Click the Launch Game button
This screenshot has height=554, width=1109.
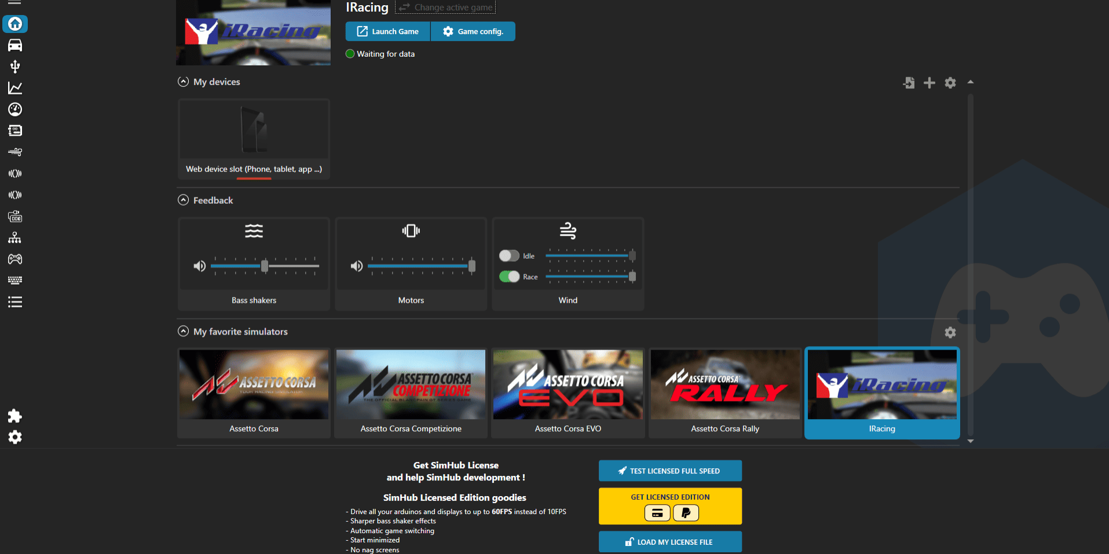tap(387, 31)
